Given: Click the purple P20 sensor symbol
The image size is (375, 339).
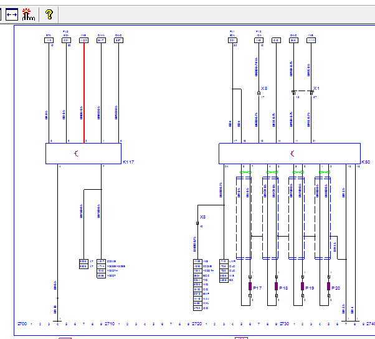Looking at the screenshot, I should [x=329, y=287].
